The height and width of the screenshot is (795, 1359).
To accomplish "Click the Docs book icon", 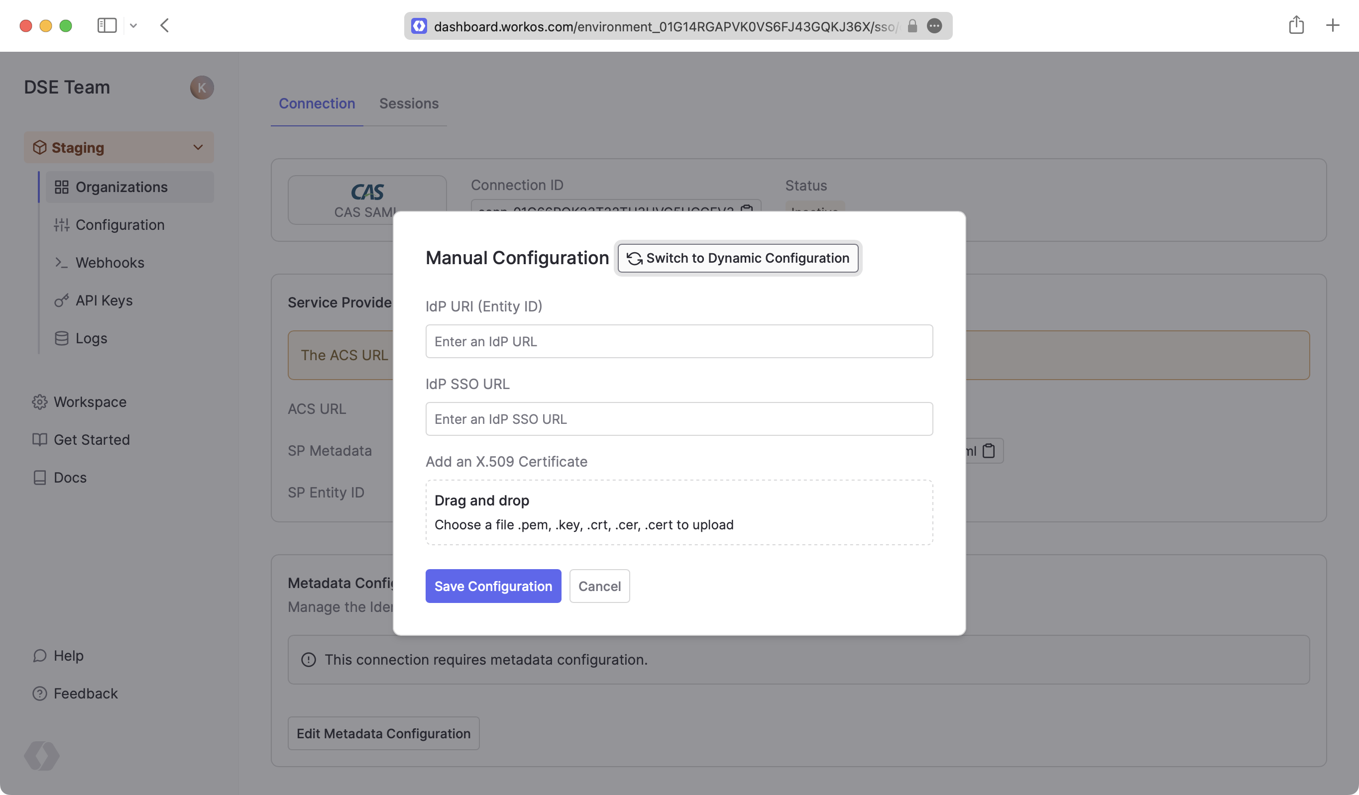I will (39, 478).
